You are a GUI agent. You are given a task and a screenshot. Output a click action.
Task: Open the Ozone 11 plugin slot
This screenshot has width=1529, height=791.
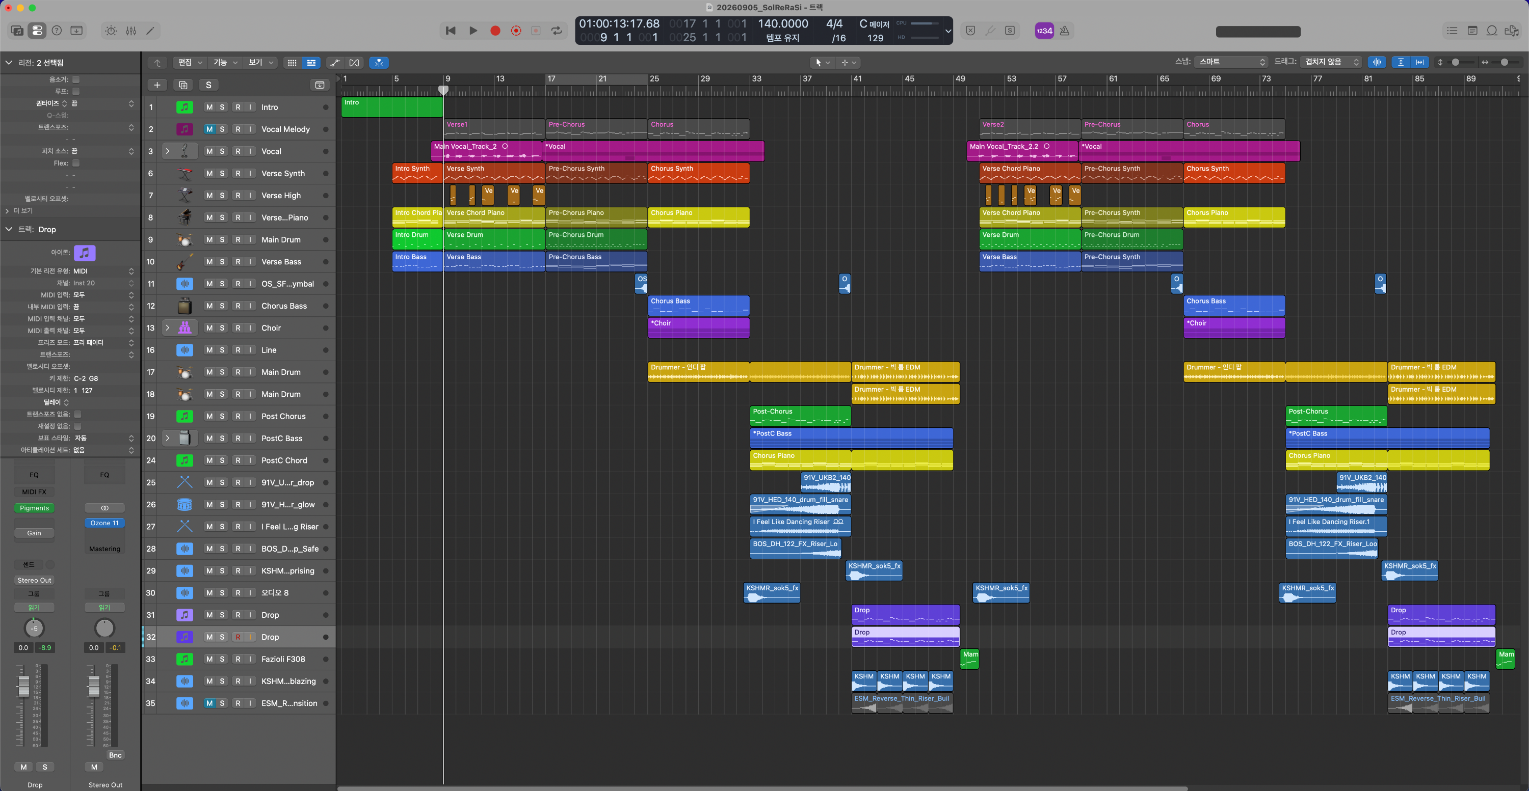tap(104, 524)
